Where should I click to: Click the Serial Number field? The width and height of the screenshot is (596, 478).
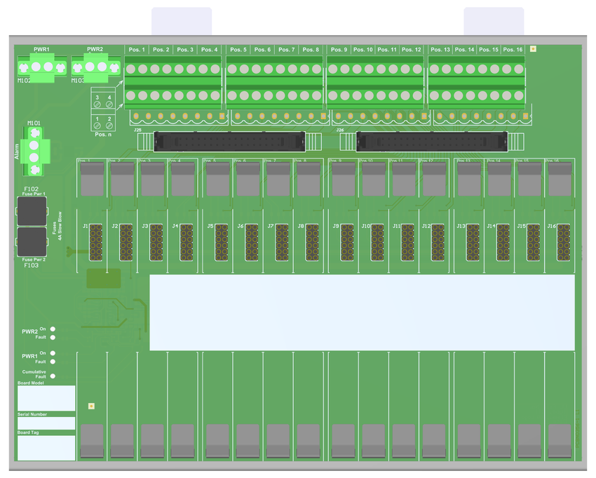click(46, 423)
